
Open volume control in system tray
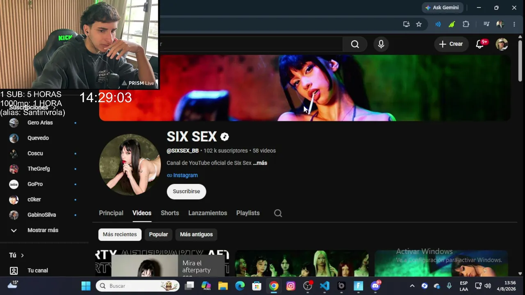click(487, 286)
